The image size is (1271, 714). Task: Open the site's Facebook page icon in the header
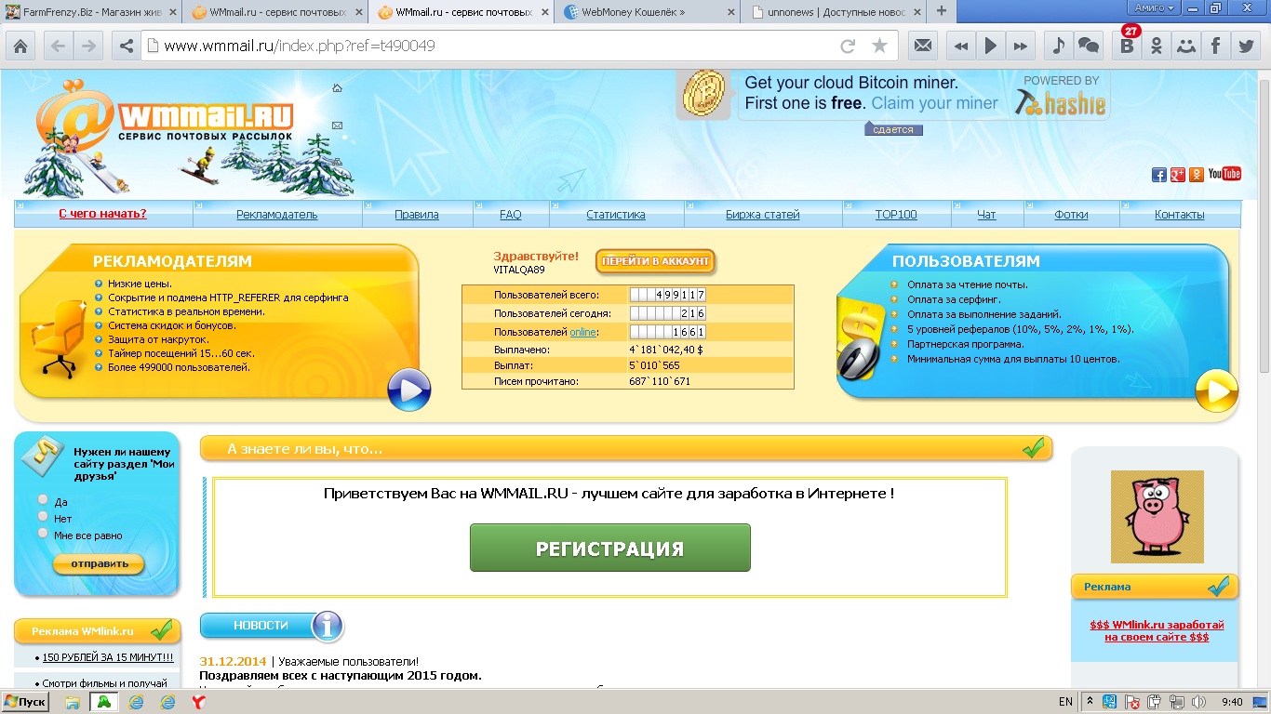[1159, 175]
